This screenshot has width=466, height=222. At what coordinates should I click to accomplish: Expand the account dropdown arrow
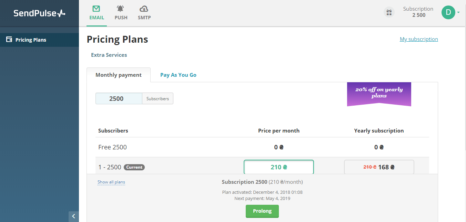tap(458, 12)
